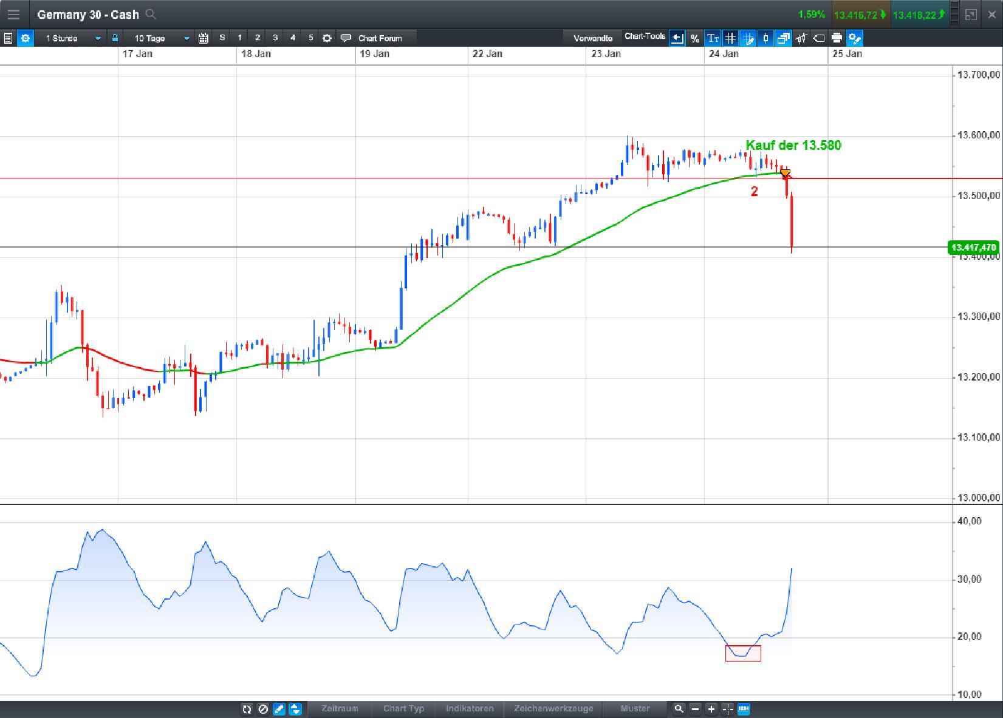Select the percent scale icon
Image resolution: width=1003 pixels, height=718 pixels.
click(x=694, y=38)
